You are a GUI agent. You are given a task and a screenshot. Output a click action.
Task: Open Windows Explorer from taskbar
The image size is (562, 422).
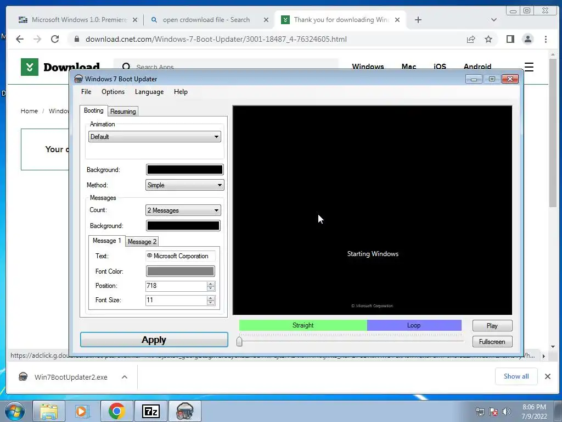(x=49, y=411)
